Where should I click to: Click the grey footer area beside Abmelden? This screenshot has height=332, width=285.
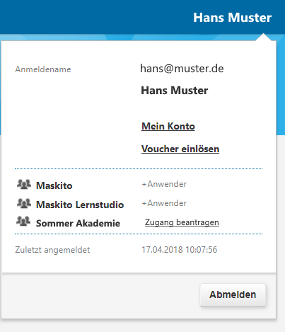click(101, 296)
